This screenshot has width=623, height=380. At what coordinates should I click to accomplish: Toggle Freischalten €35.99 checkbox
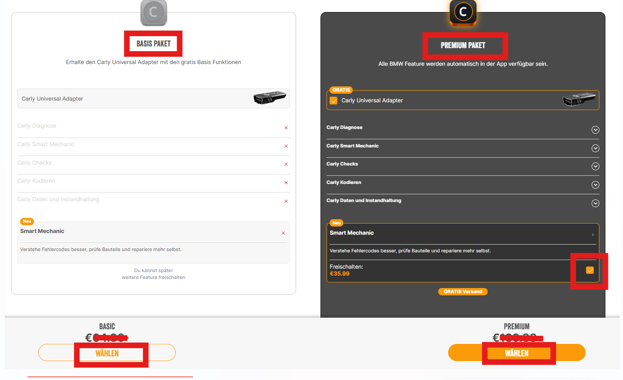pos(590,270)
